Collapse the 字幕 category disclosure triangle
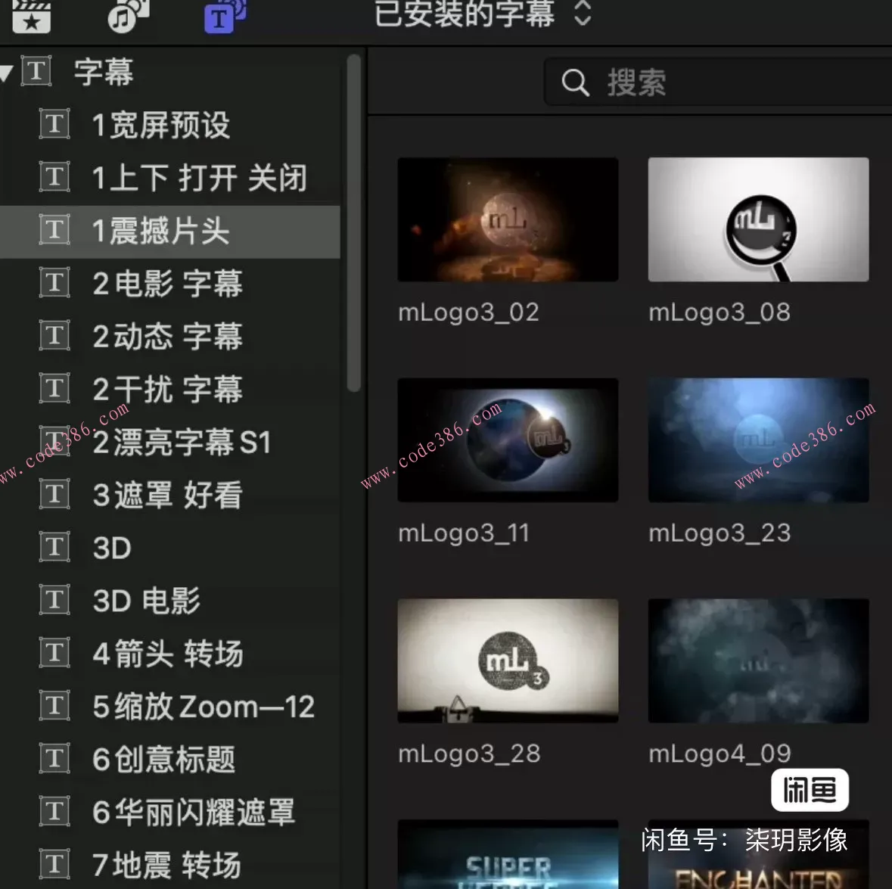The image size is (892, 889). (x=8, y=72)
